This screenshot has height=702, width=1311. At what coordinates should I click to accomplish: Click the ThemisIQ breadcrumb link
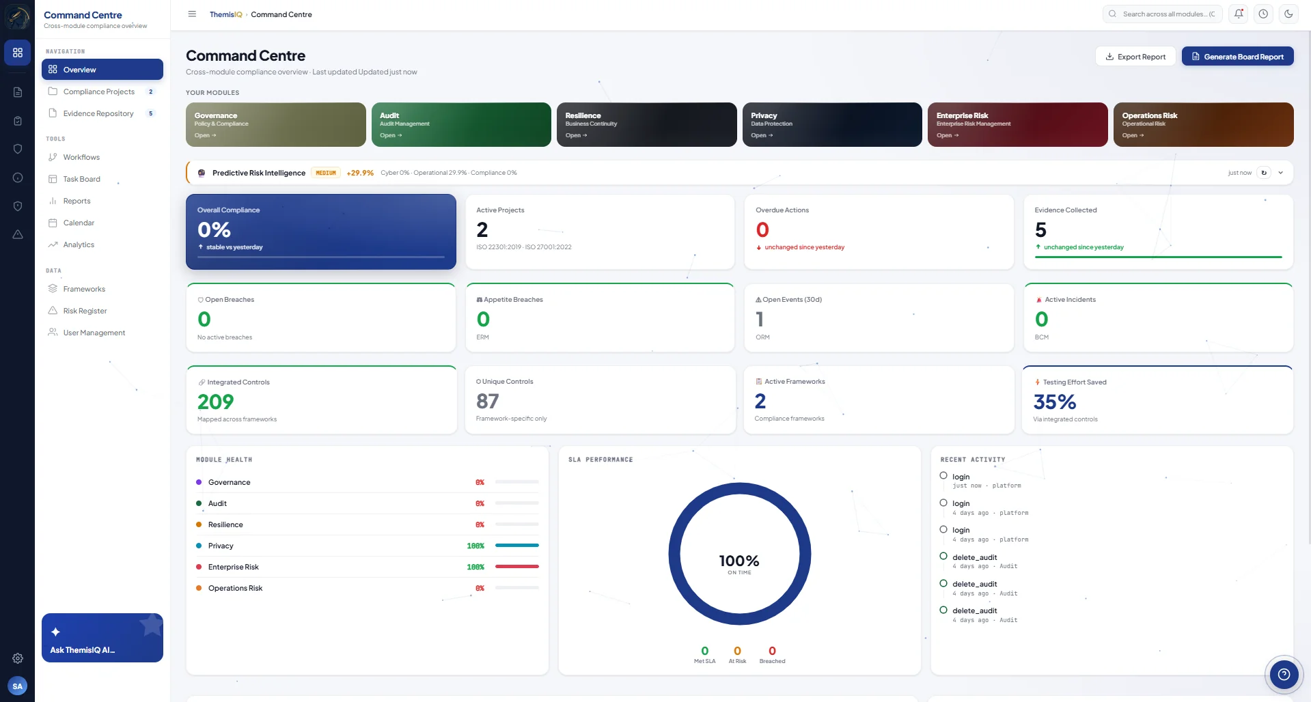point(225,14)
